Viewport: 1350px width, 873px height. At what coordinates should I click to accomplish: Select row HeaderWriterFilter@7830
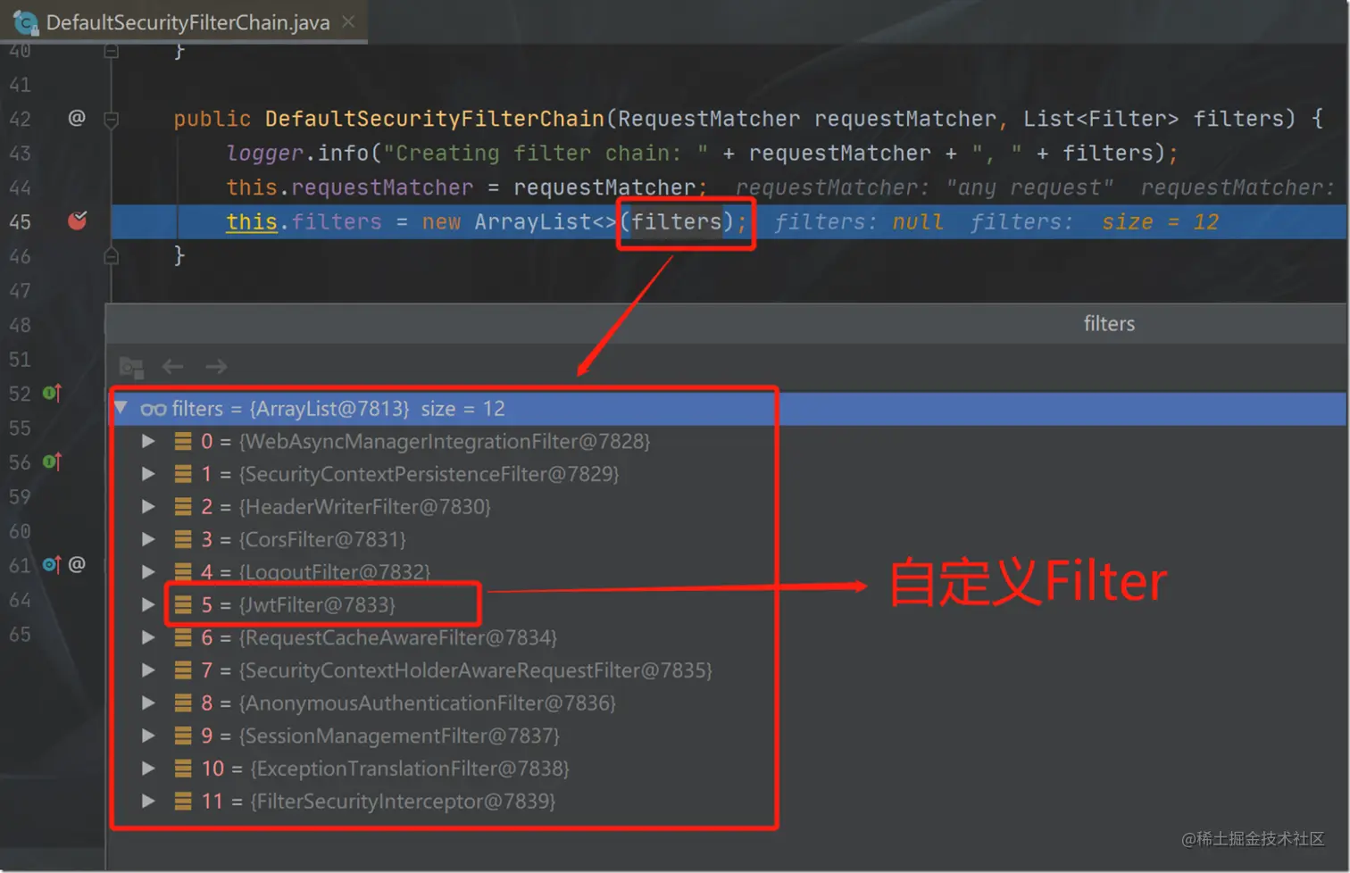click(x=726, y=507)
